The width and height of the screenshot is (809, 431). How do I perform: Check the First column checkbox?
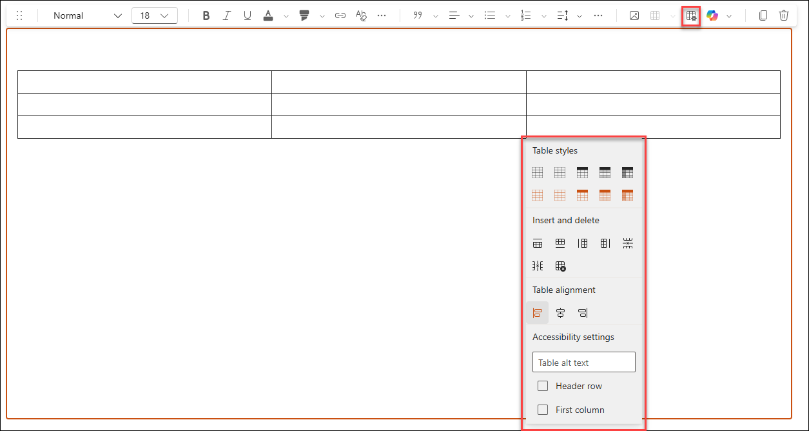pos(543,410)
